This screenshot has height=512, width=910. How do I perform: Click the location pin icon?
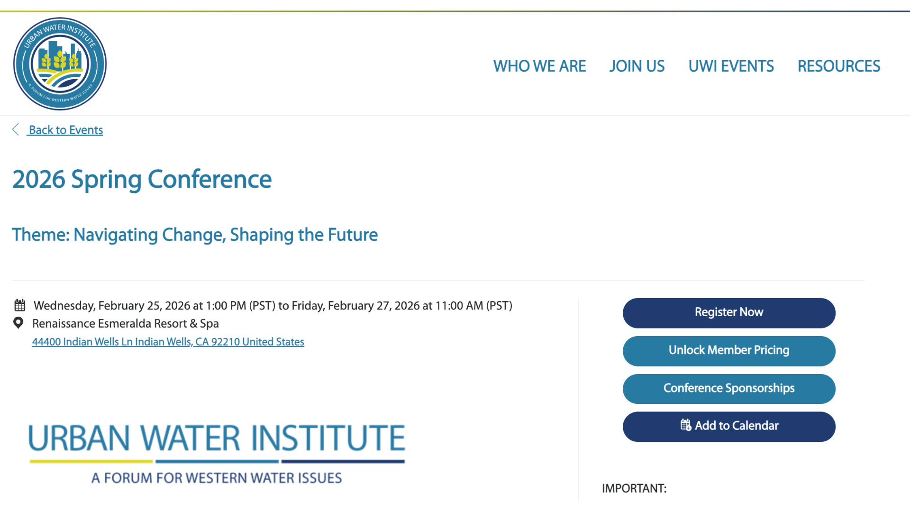(18, 323)
